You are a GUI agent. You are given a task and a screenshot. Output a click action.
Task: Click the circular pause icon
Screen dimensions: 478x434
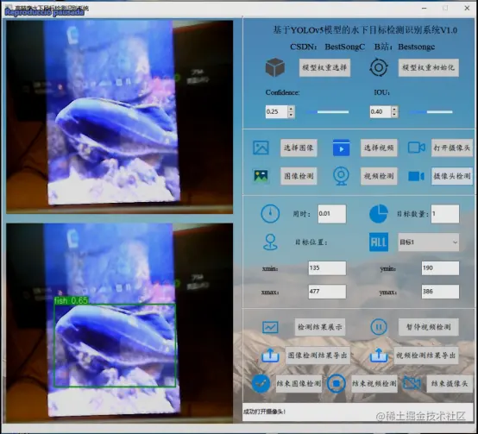(379, 327)
